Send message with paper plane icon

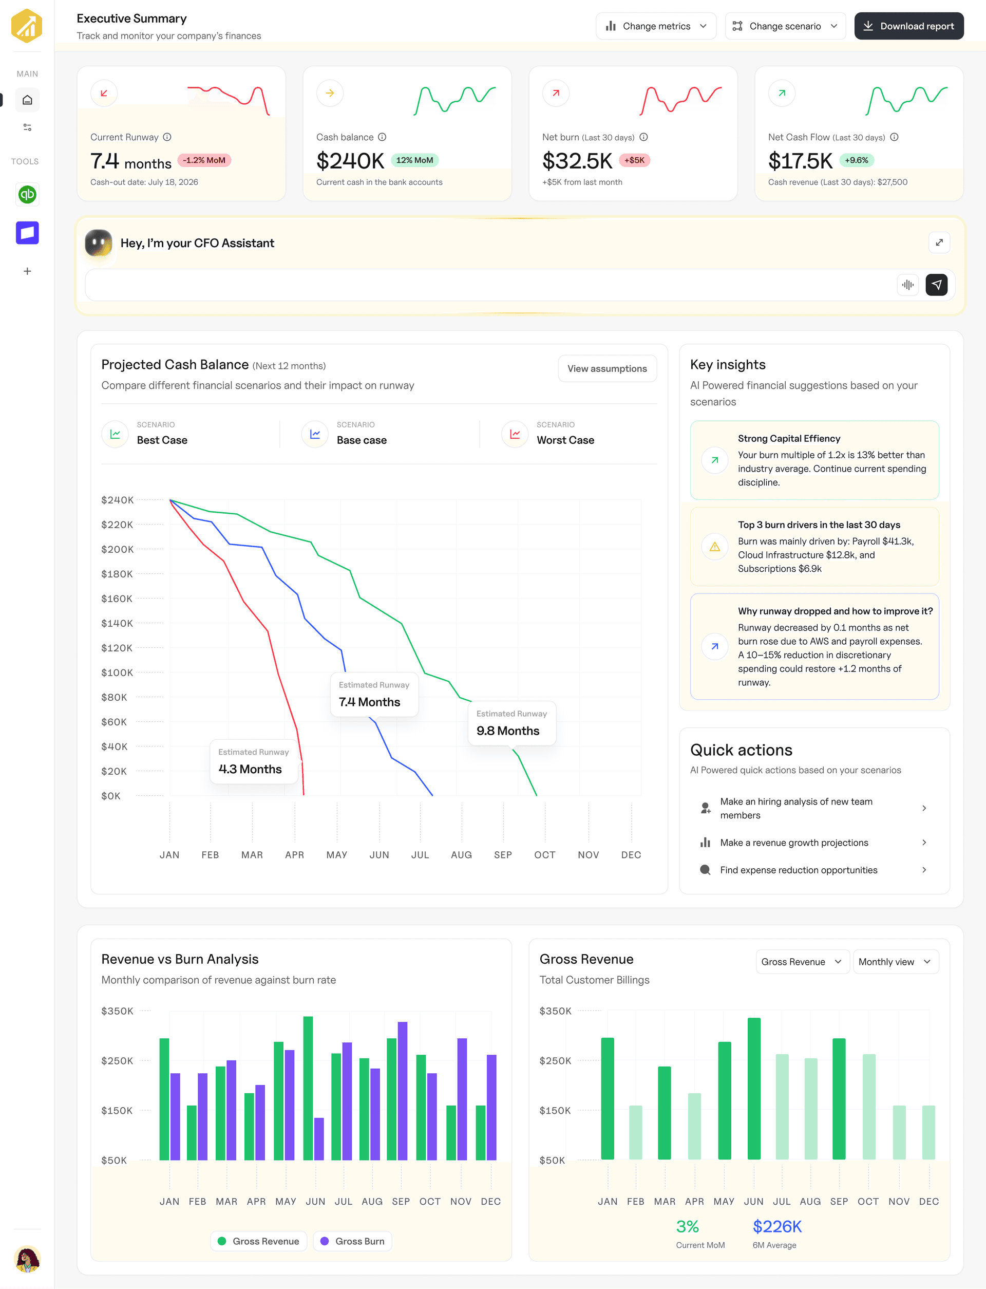[937, 285]
